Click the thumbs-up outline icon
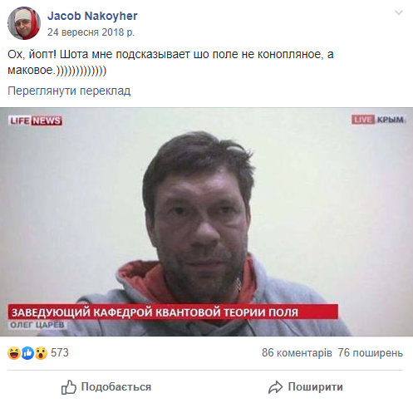Viewport: 413px width, 403px height. 69,387
